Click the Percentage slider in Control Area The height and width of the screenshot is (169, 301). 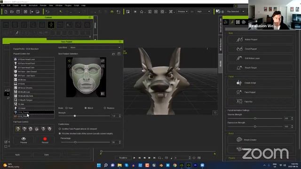(85, 142)
